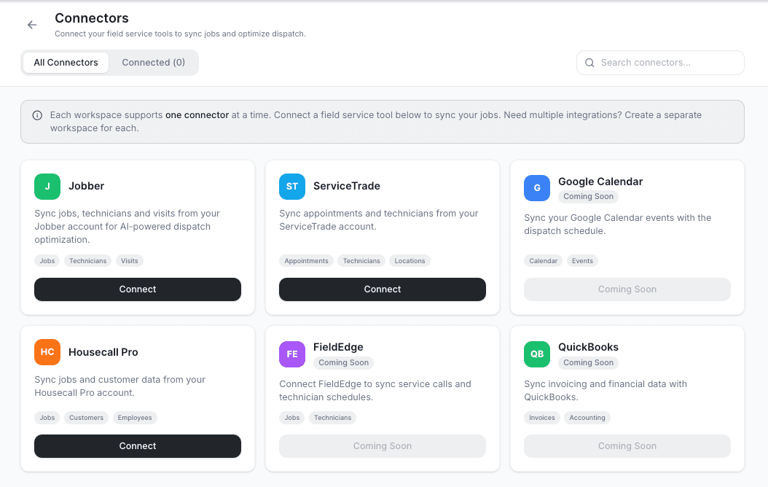
Task: Click the Events tag on the Google Calendar card
Action: (582, 260)
